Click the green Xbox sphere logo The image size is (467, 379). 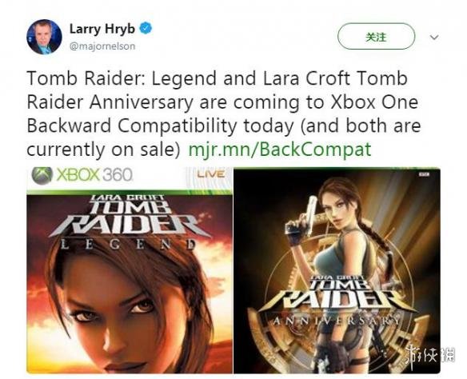pos(42,175)
